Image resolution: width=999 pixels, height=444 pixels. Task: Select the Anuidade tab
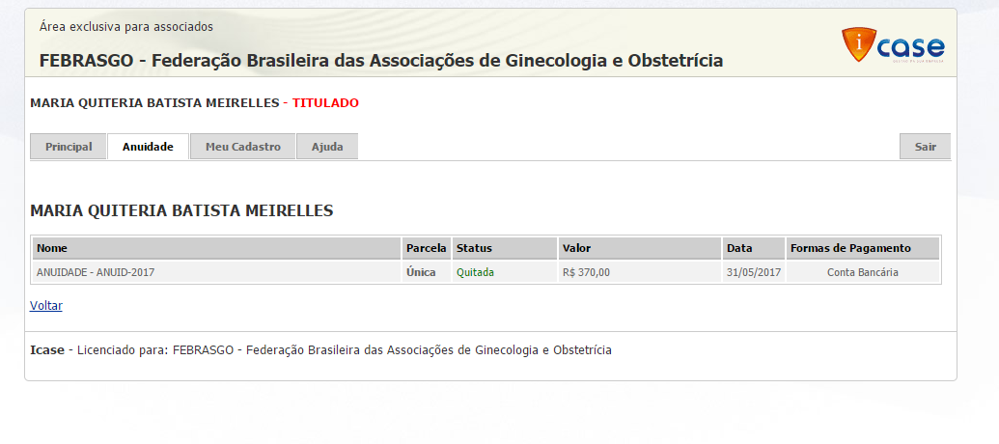[148, 147]
